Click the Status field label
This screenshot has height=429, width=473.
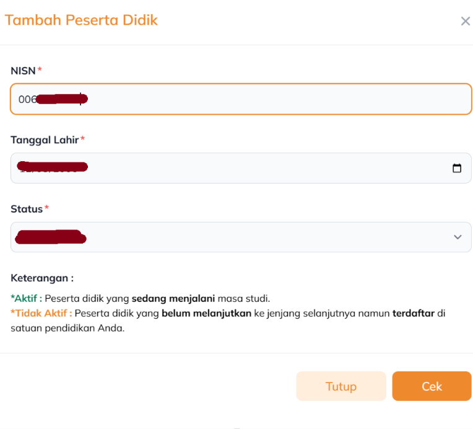pyautogui.click(x=26, y=208)
